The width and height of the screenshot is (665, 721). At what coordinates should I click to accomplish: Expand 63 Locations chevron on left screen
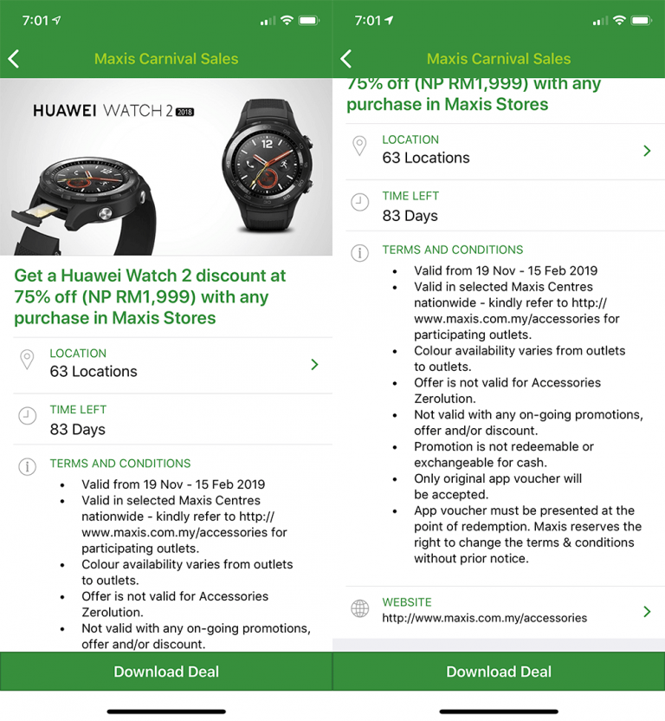314,365
